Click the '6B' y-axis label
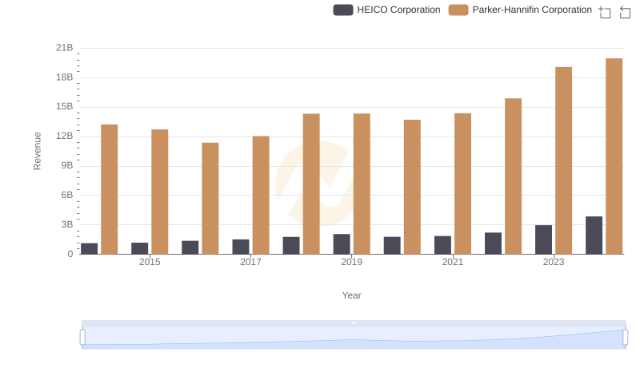This screenshot has height=368, width=640. point(67,195)
